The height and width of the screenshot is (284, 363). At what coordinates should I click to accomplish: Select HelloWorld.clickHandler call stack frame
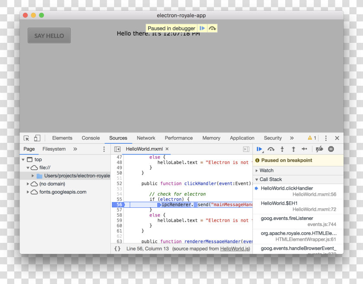point(298,191)
